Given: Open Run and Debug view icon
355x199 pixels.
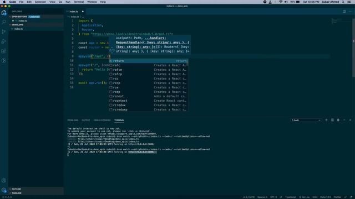Looking at the screenshot, I should 4,41.
